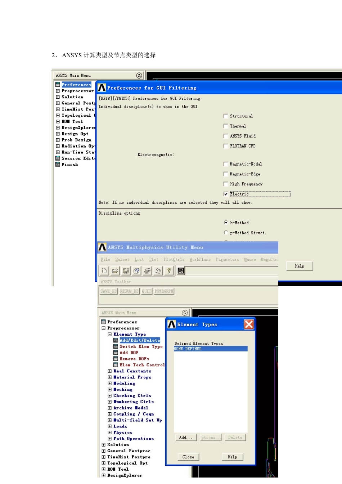Expand Coupling / Ceqn node
The height and width of the screenshot is (484, 342).
point(109,414)
